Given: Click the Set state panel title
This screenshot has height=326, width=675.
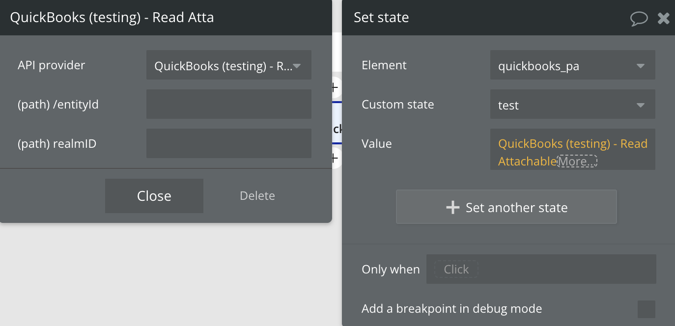Looking at the screenshot, I should click(x=381, y=18).
